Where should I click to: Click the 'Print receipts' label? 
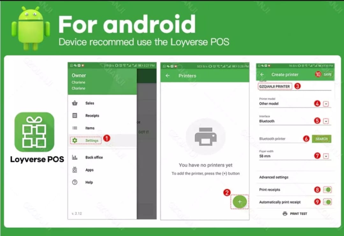[x=270, y=190]
